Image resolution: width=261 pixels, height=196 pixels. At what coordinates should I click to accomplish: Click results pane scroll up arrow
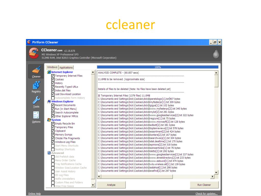[x=216, y=73]
